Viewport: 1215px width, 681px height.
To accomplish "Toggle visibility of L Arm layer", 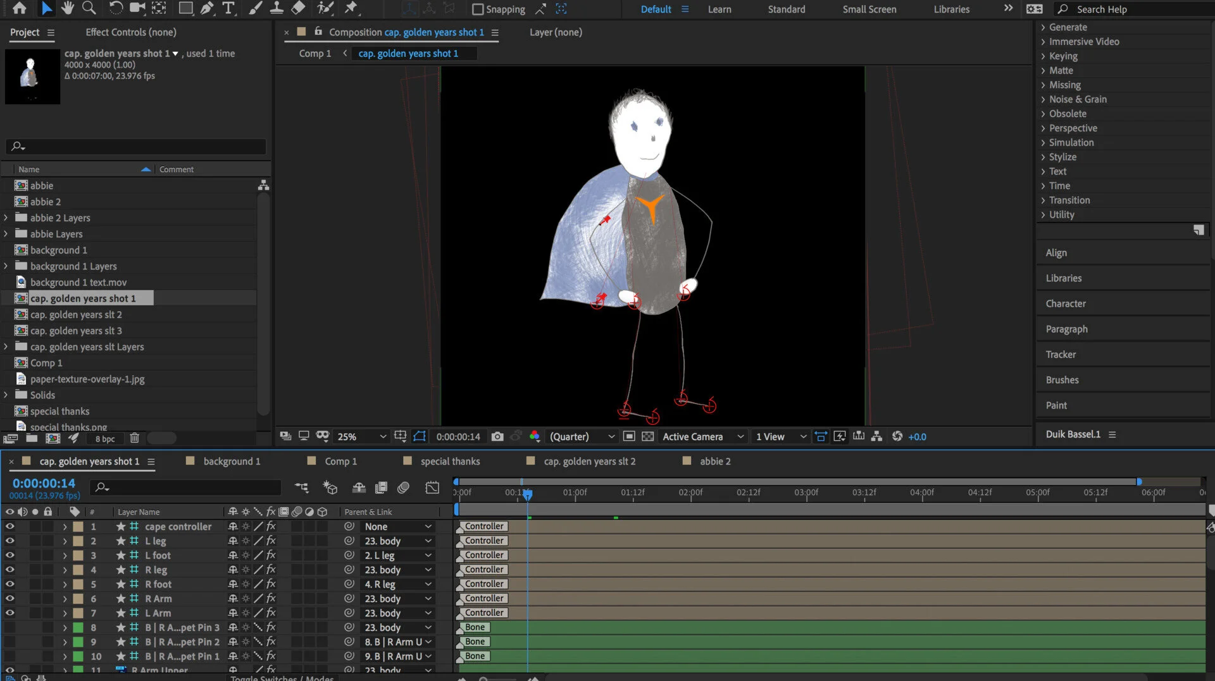I will [9, 613].
